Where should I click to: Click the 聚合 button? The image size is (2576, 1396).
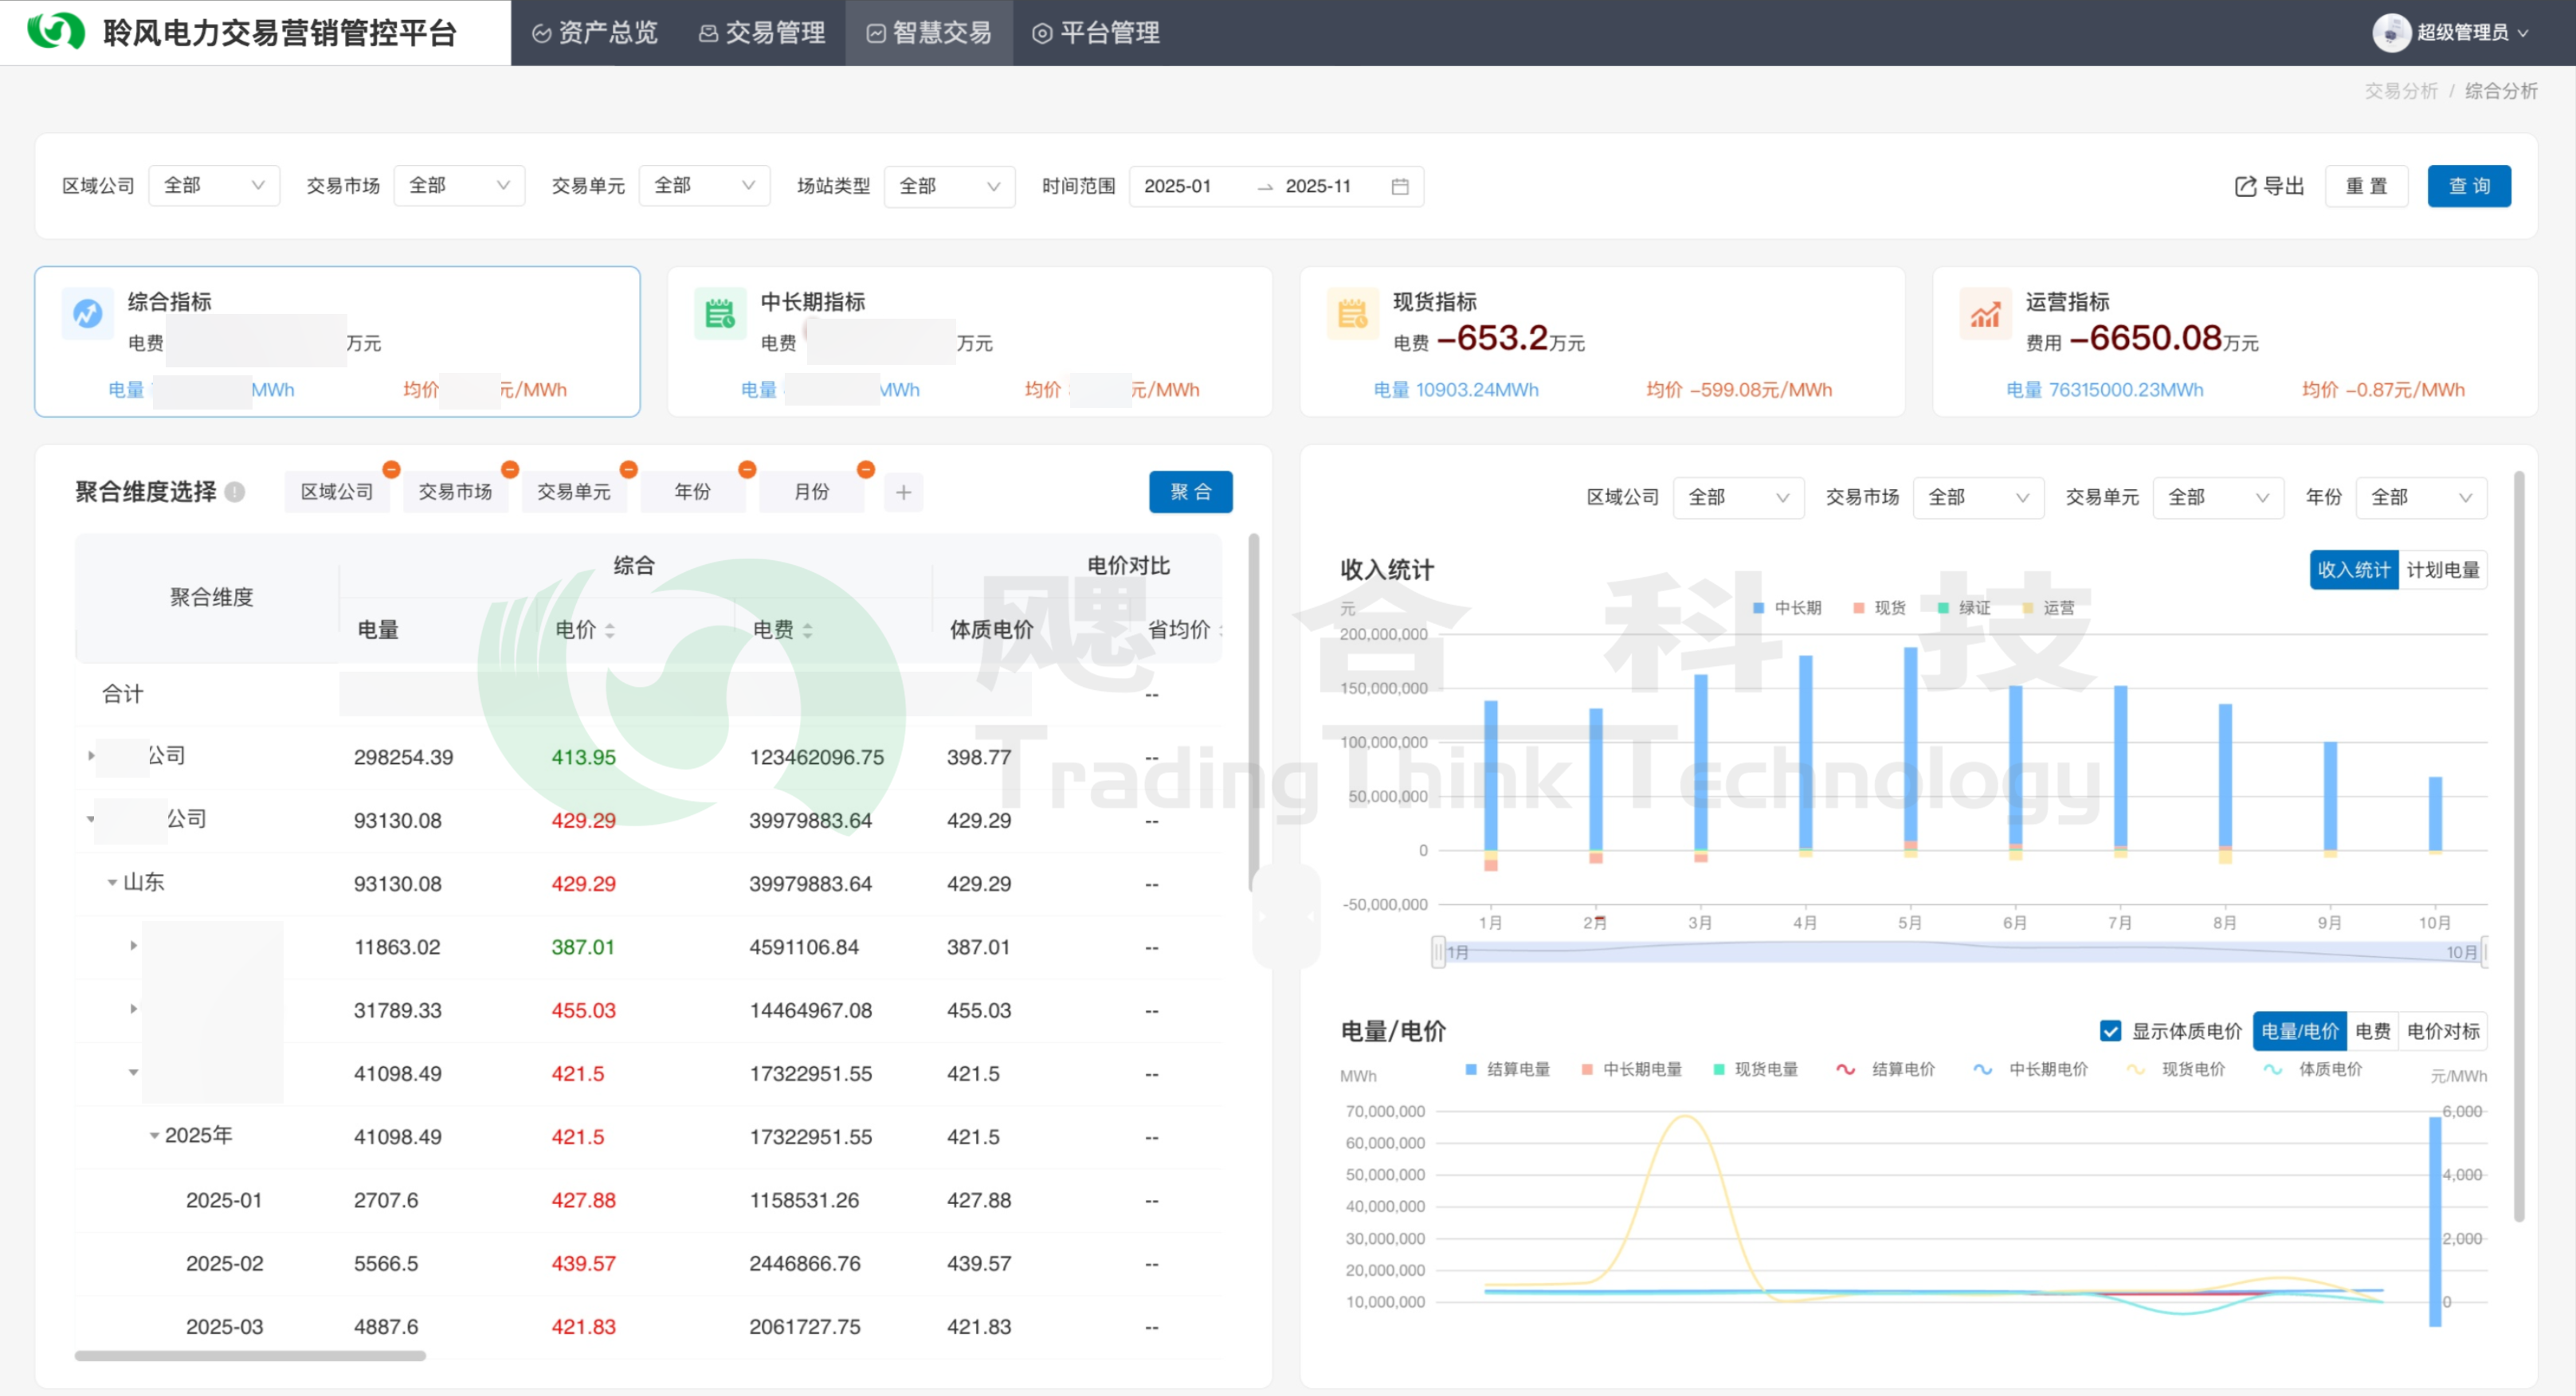1190,492
